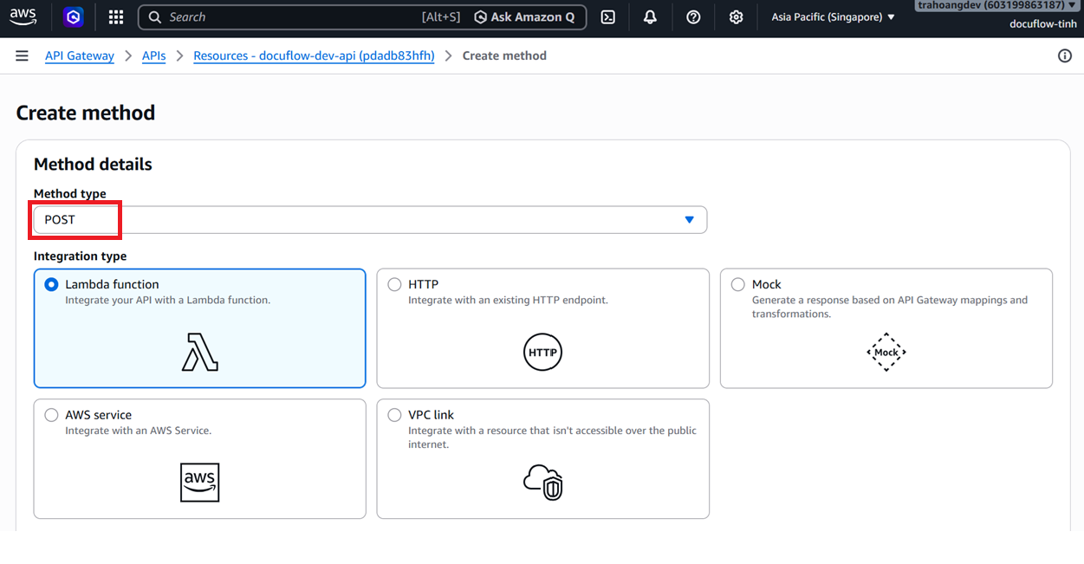Click the docuflow-tinh account alias text
The height and width of the screenshot is (564, 1084).
(x=1042, y=23)
